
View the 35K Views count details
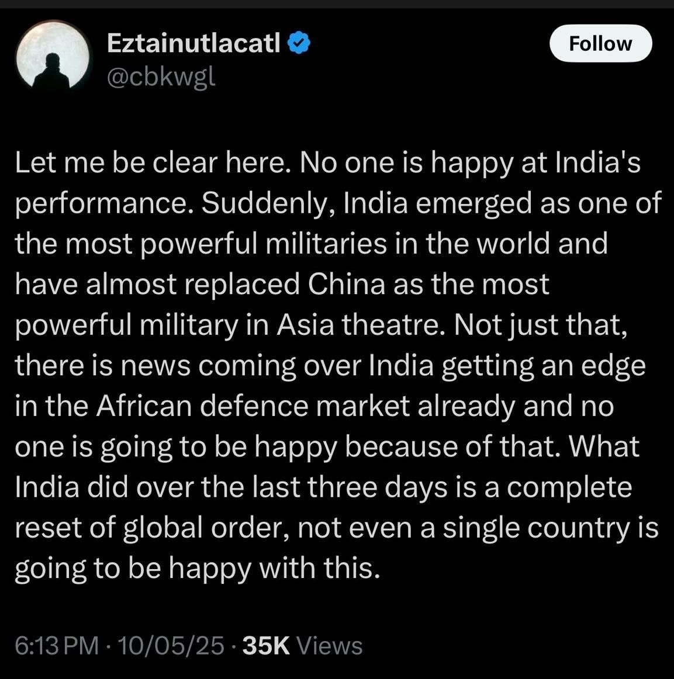[x=302, y=646]
